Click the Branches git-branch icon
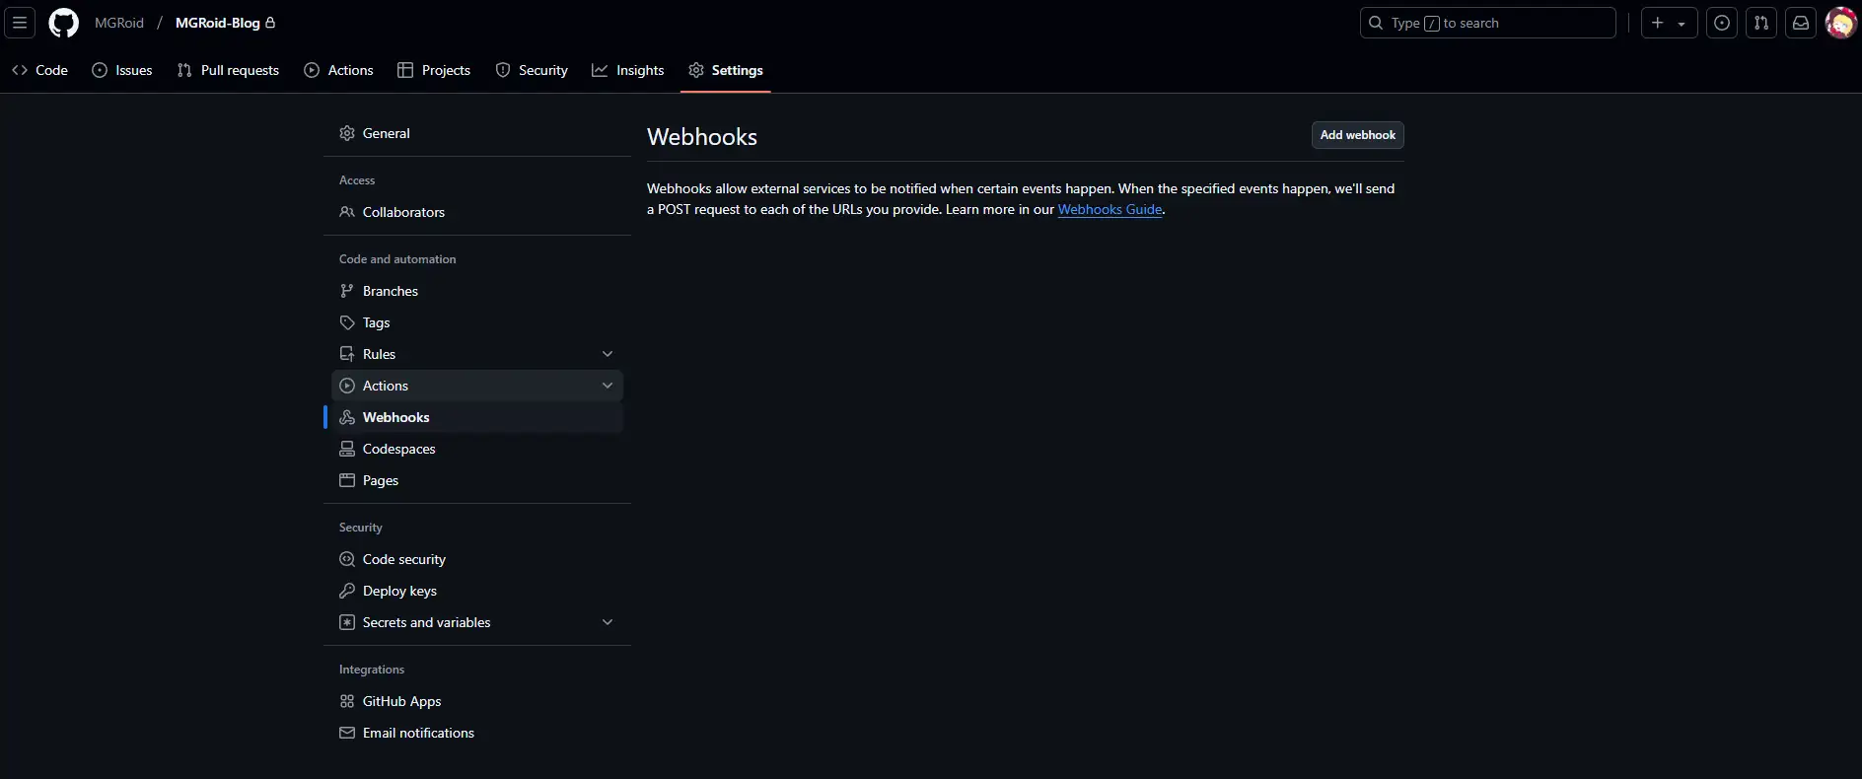 coord(347,291)
